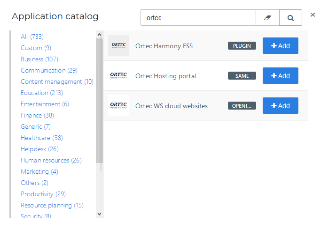Click the PLUGIN badge for Harmony ESS
This screenshot has height=229, width=328.
coord(242,46)
